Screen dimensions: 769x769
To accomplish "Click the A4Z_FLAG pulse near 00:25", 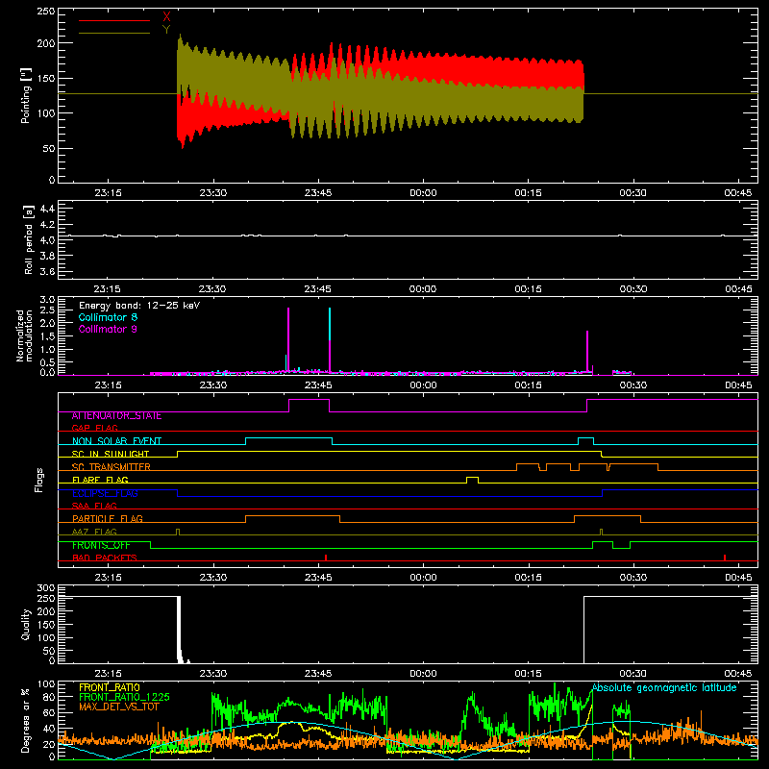I will (602, 532).
